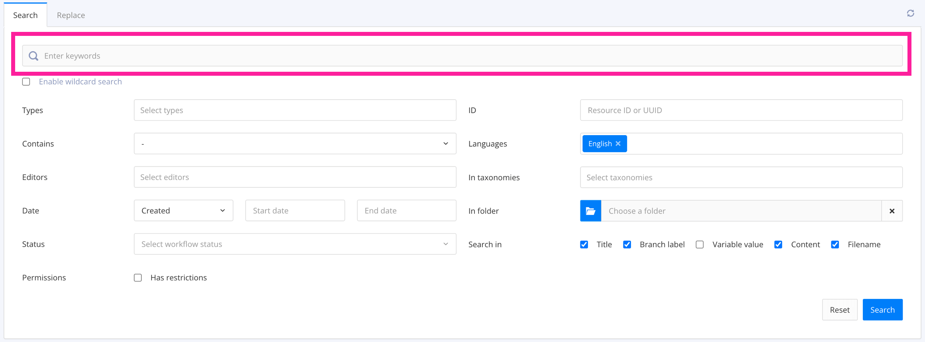Click the Reset button
Viewport: 925px width, 342px height.
click(x=840, y=309)
